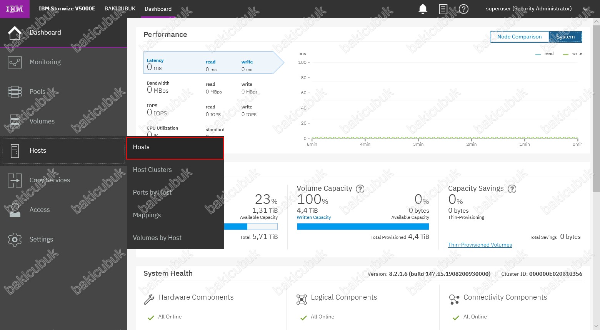Open Host Clusters submenu item
This screenshot has height=330, width=600.
(175, 170)
